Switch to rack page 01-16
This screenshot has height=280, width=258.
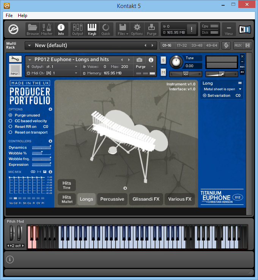click(167, 46)
